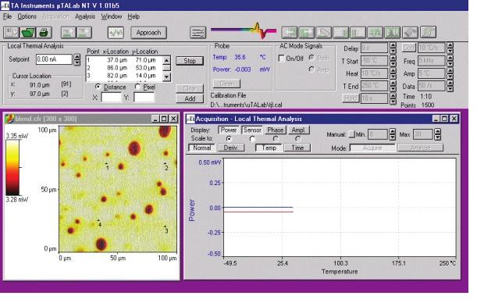This screenshot has height=303, width=477.
Task: Click the colorful pulse logo in toolbar
Action: pyautogui.click(x=244, y=30)
